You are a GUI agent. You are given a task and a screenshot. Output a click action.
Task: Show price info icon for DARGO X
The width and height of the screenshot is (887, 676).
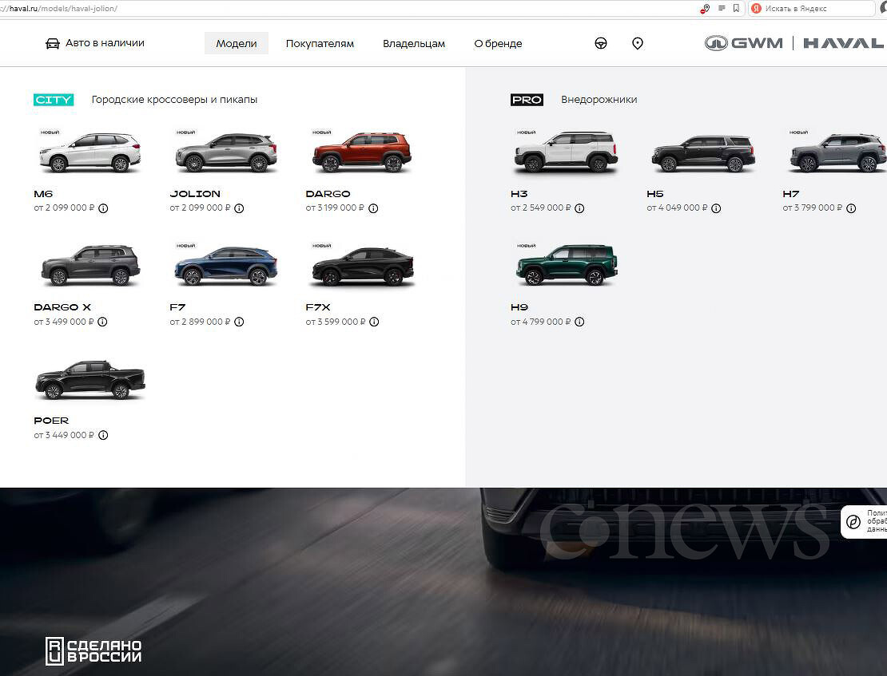(102, 322)
